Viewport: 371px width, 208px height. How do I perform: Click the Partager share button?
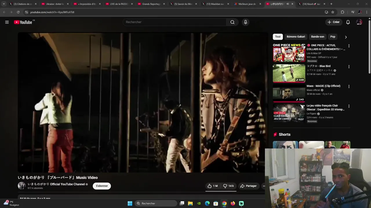click(248, 186)
